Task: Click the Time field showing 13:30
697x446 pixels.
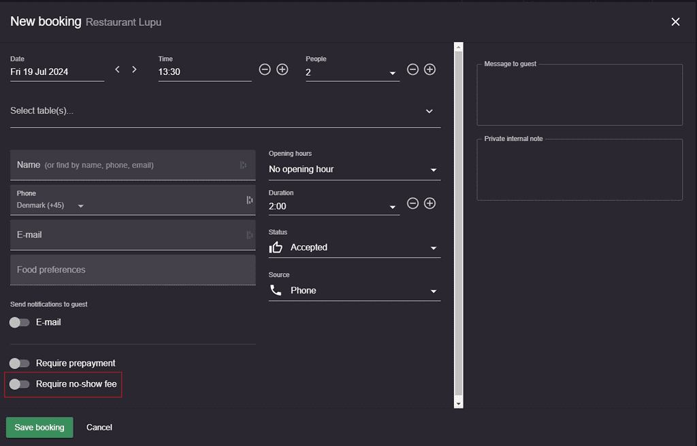Action: (x=204, y=72)
